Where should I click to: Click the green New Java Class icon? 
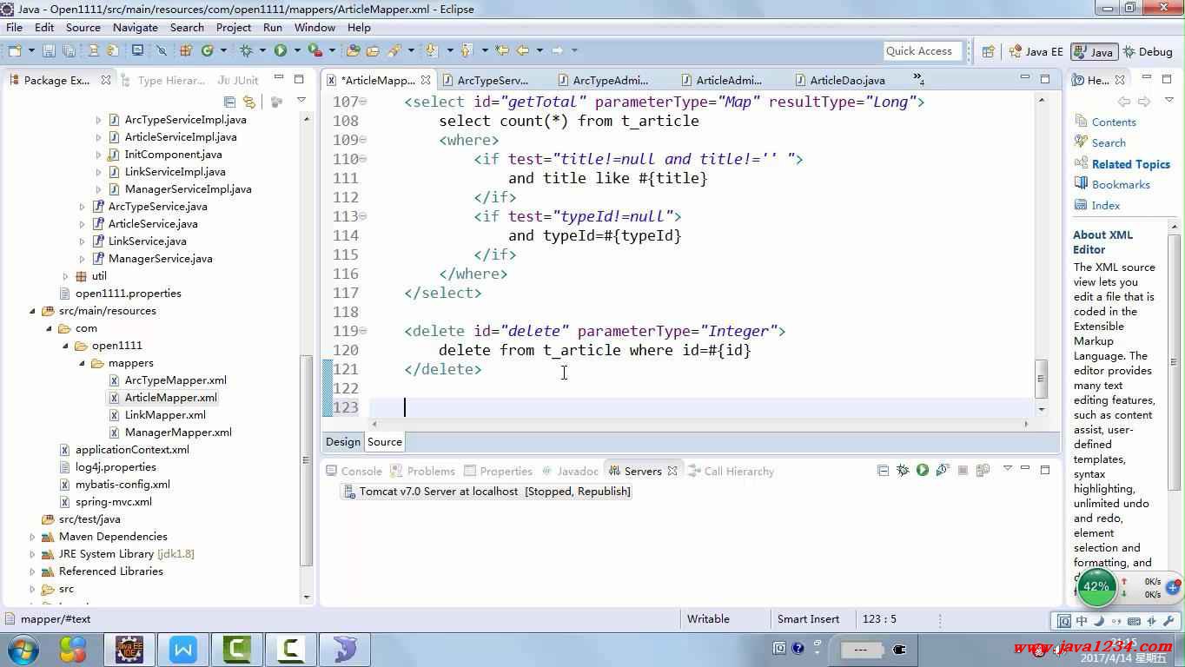[x=208, y=51]
